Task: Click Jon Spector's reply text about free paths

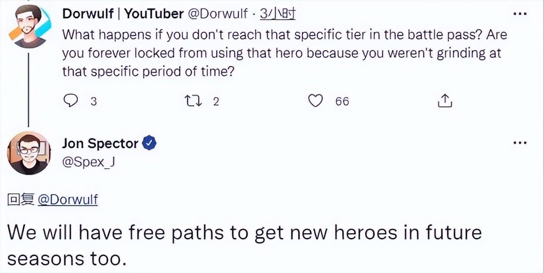Action: click(244, 245)
